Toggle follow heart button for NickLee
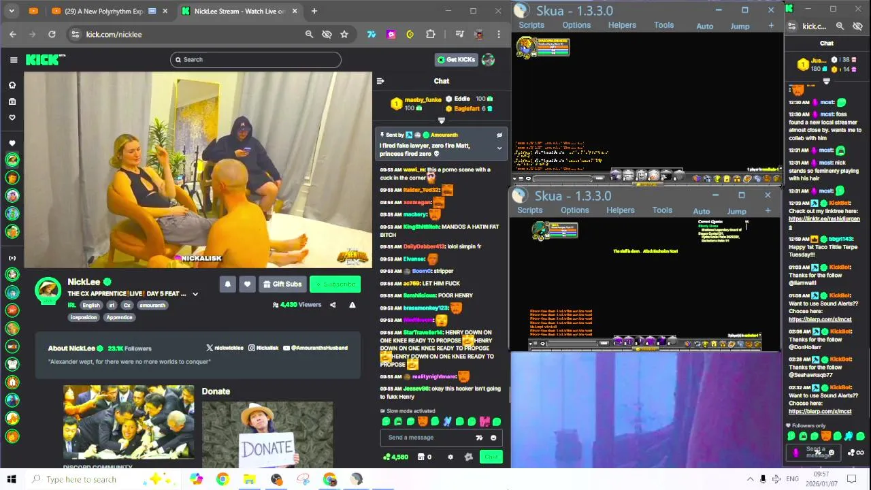The height and width of the screenshot is (490, 871). tap(247, 284)
